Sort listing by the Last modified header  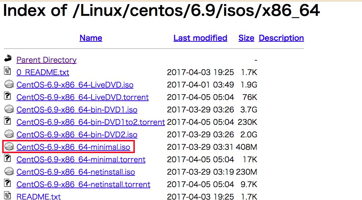click(x=200, y=38)
